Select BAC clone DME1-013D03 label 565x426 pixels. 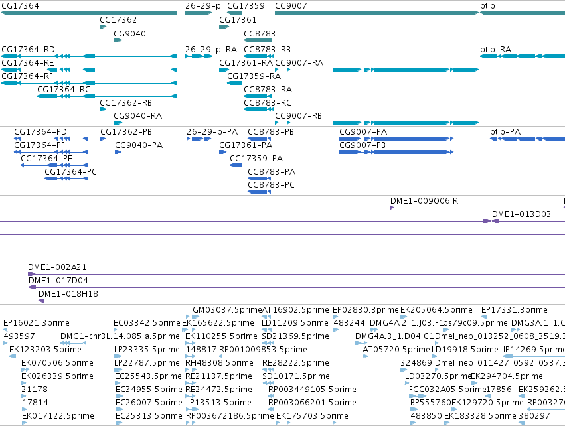pyautogui.click(x=521, y=214)
